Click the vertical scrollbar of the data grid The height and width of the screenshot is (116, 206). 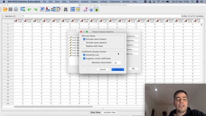[201, 24]
